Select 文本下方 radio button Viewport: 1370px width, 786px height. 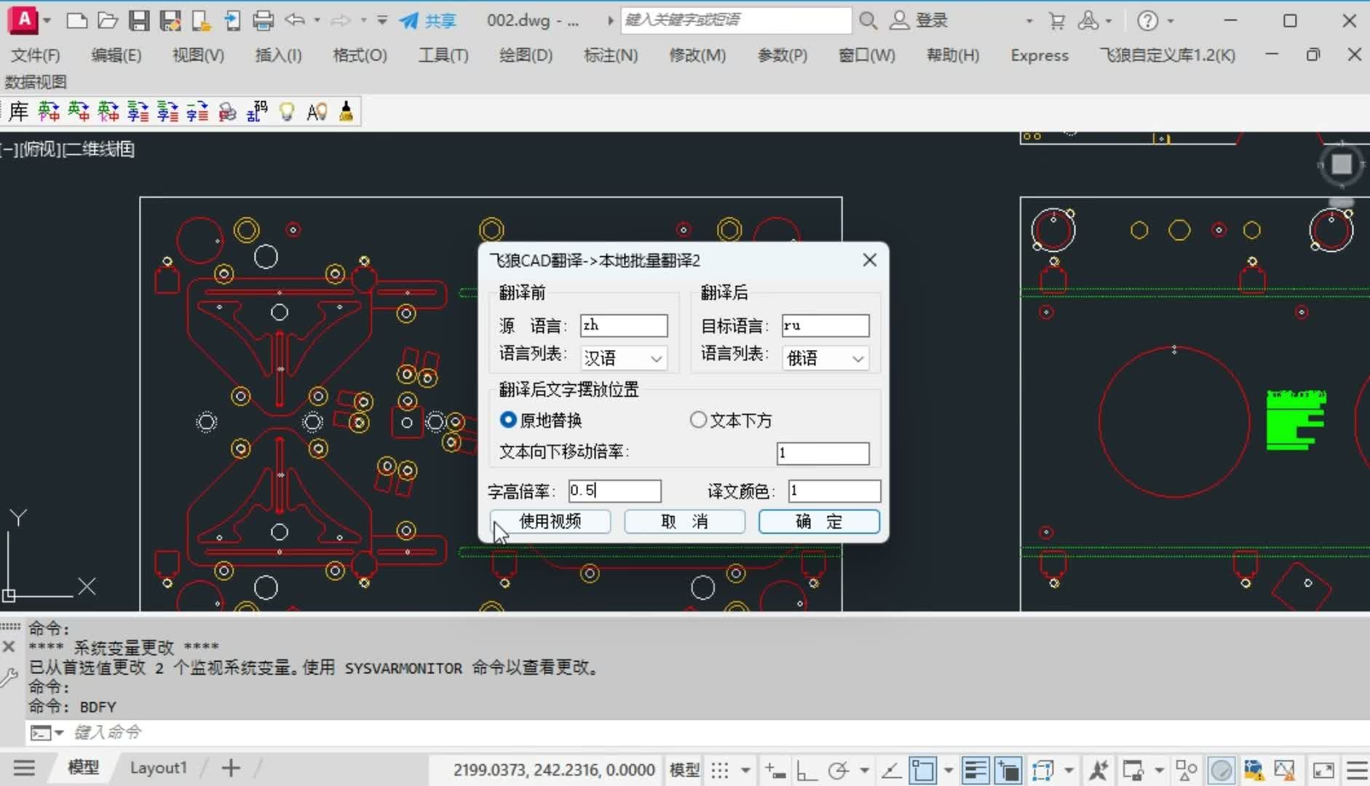pyautogui.click(x=731, y=420)
